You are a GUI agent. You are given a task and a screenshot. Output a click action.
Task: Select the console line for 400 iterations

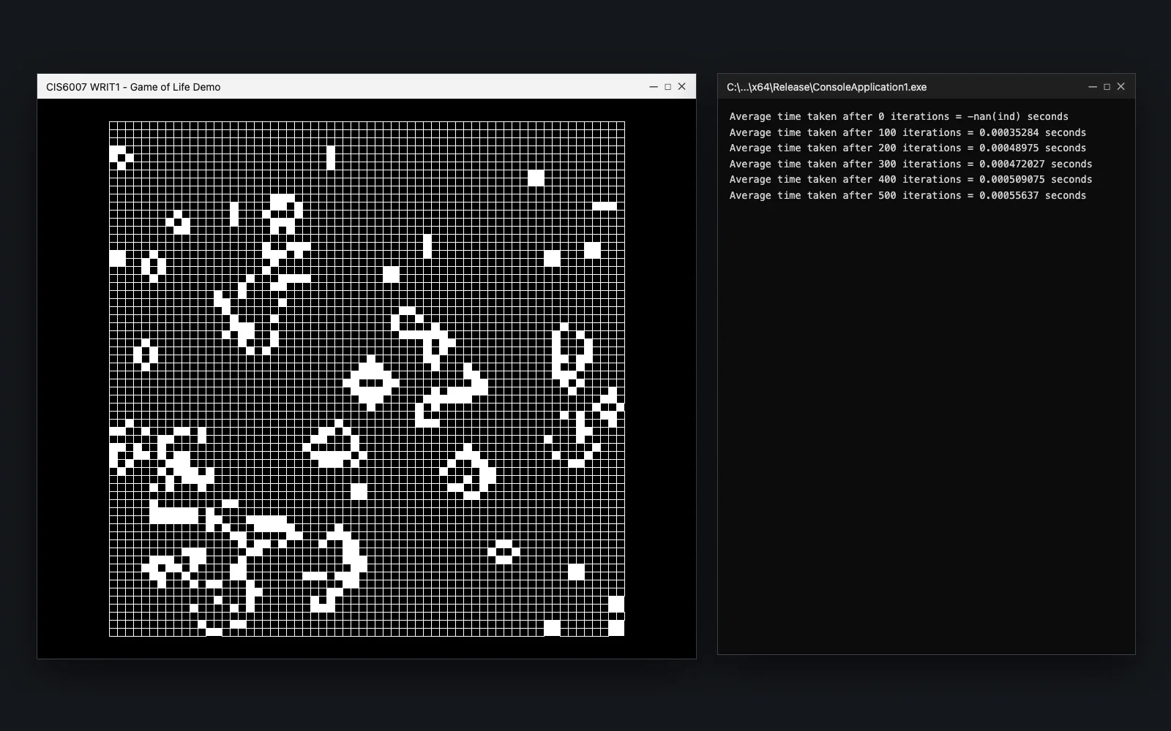[x=910, y=179]
